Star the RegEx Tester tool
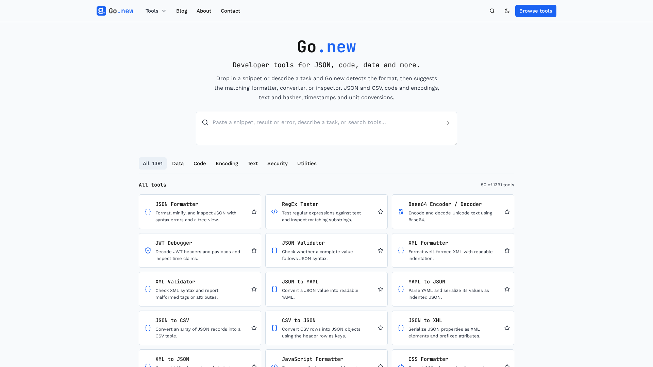Image resolution: width=653 pixels, height=367 pixels. pos(381,212)
